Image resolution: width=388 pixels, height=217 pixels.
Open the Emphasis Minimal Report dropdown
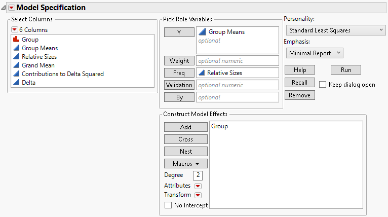pos(315,53)
